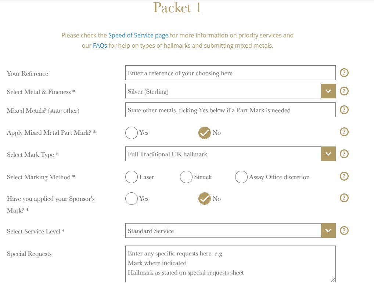
Task: Click the Your Reference input field
Action: (x=230, y=73)
